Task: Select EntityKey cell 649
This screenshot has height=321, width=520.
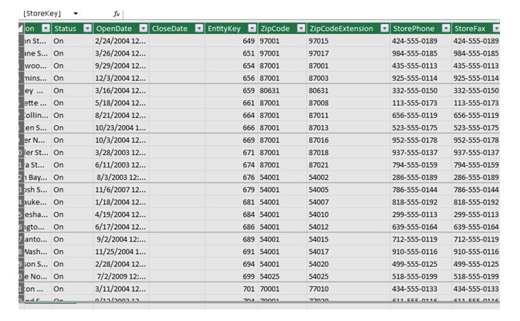Action: pyautogui.click(x=231, y=41)
